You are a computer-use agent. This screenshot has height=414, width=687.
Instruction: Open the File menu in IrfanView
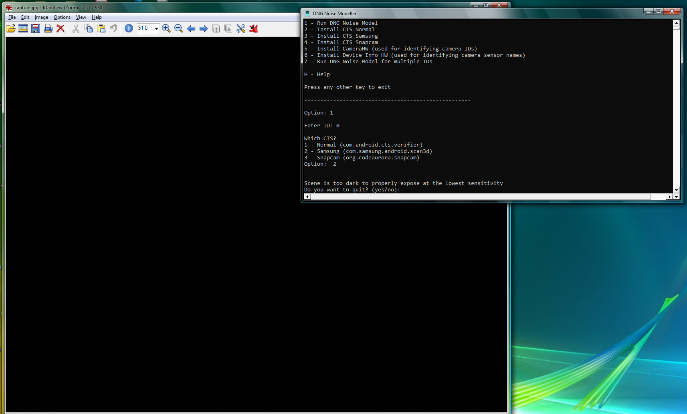pos(12,17)
